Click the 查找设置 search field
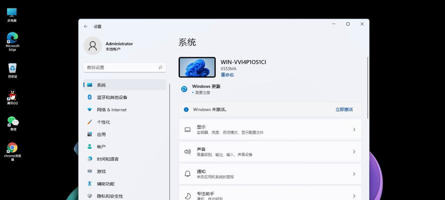This screenshot has width=445, height=200. [125, 67]
